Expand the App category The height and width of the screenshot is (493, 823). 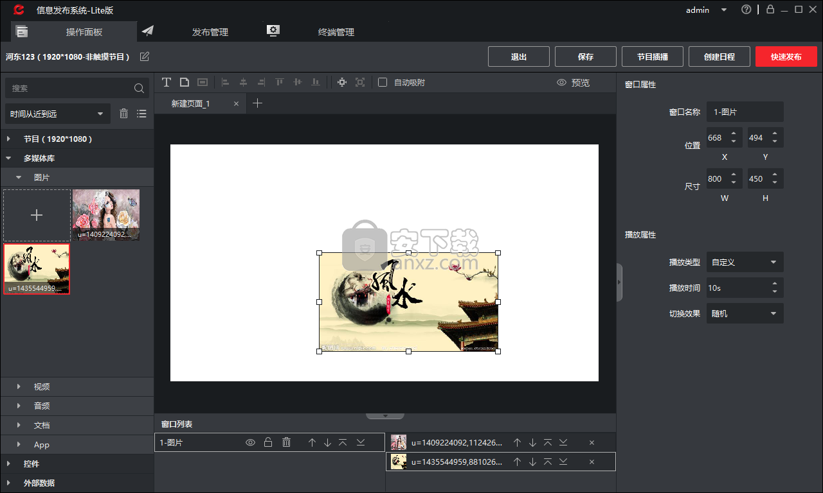19,444
